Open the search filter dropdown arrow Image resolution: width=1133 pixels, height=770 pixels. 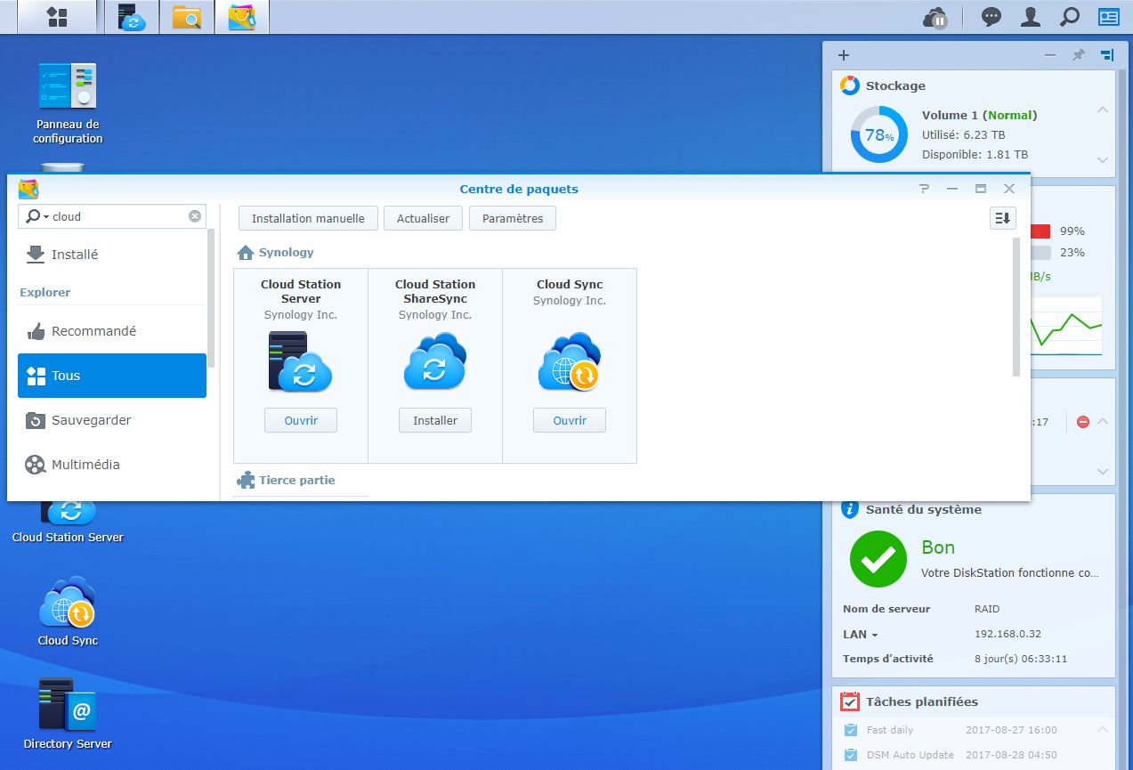coord(45,216)
